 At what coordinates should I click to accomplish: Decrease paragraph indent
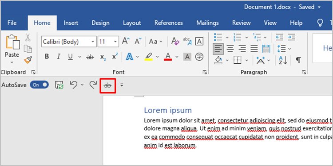(279, 37)
